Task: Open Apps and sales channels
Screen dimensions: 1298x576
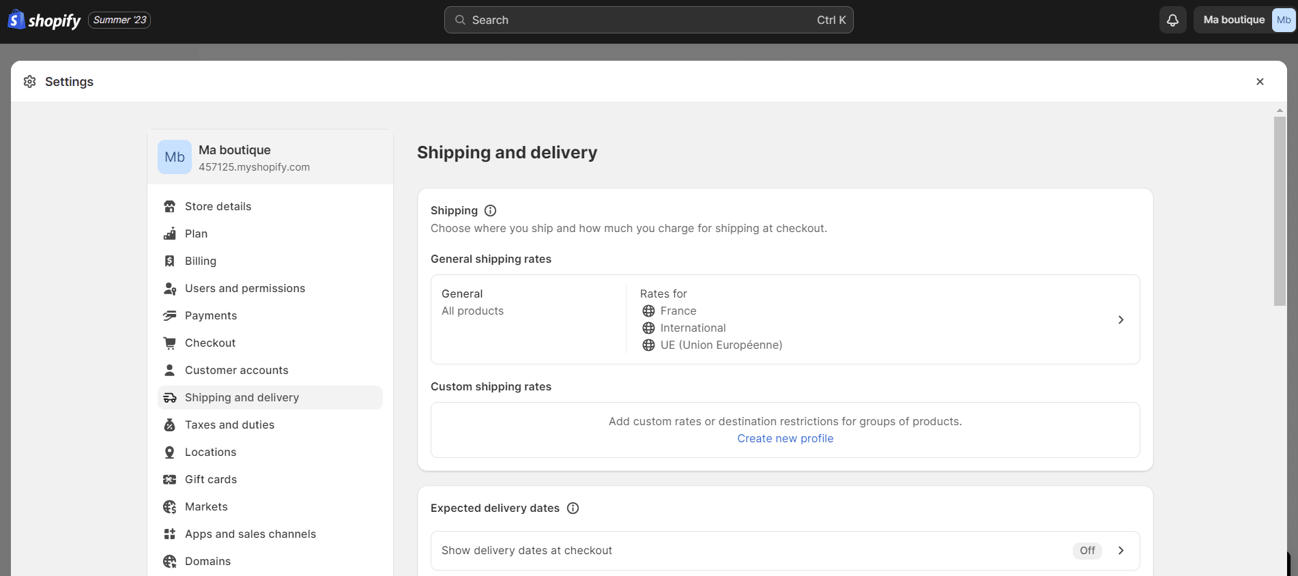Action: (x=270, y=534)
